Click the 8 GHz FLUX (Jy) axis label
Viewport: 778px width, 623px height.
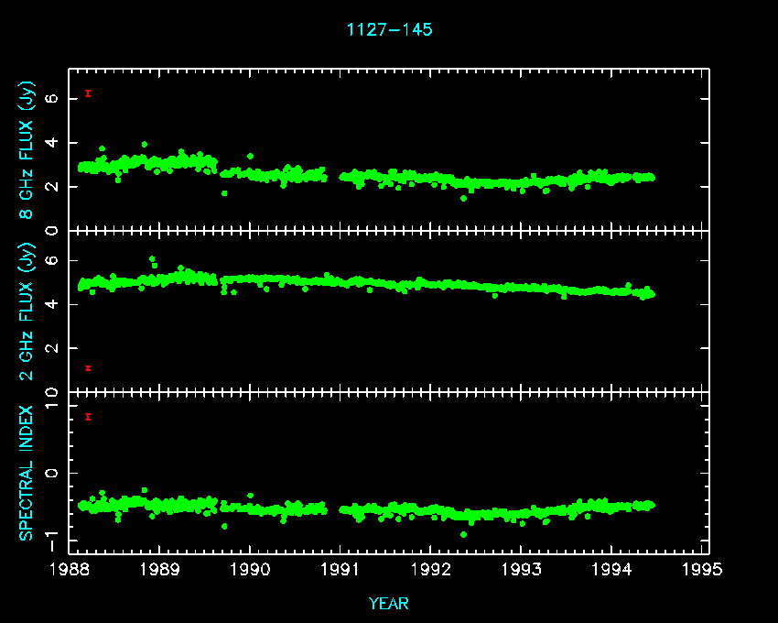pyautogui.click(x=27, y=150)
